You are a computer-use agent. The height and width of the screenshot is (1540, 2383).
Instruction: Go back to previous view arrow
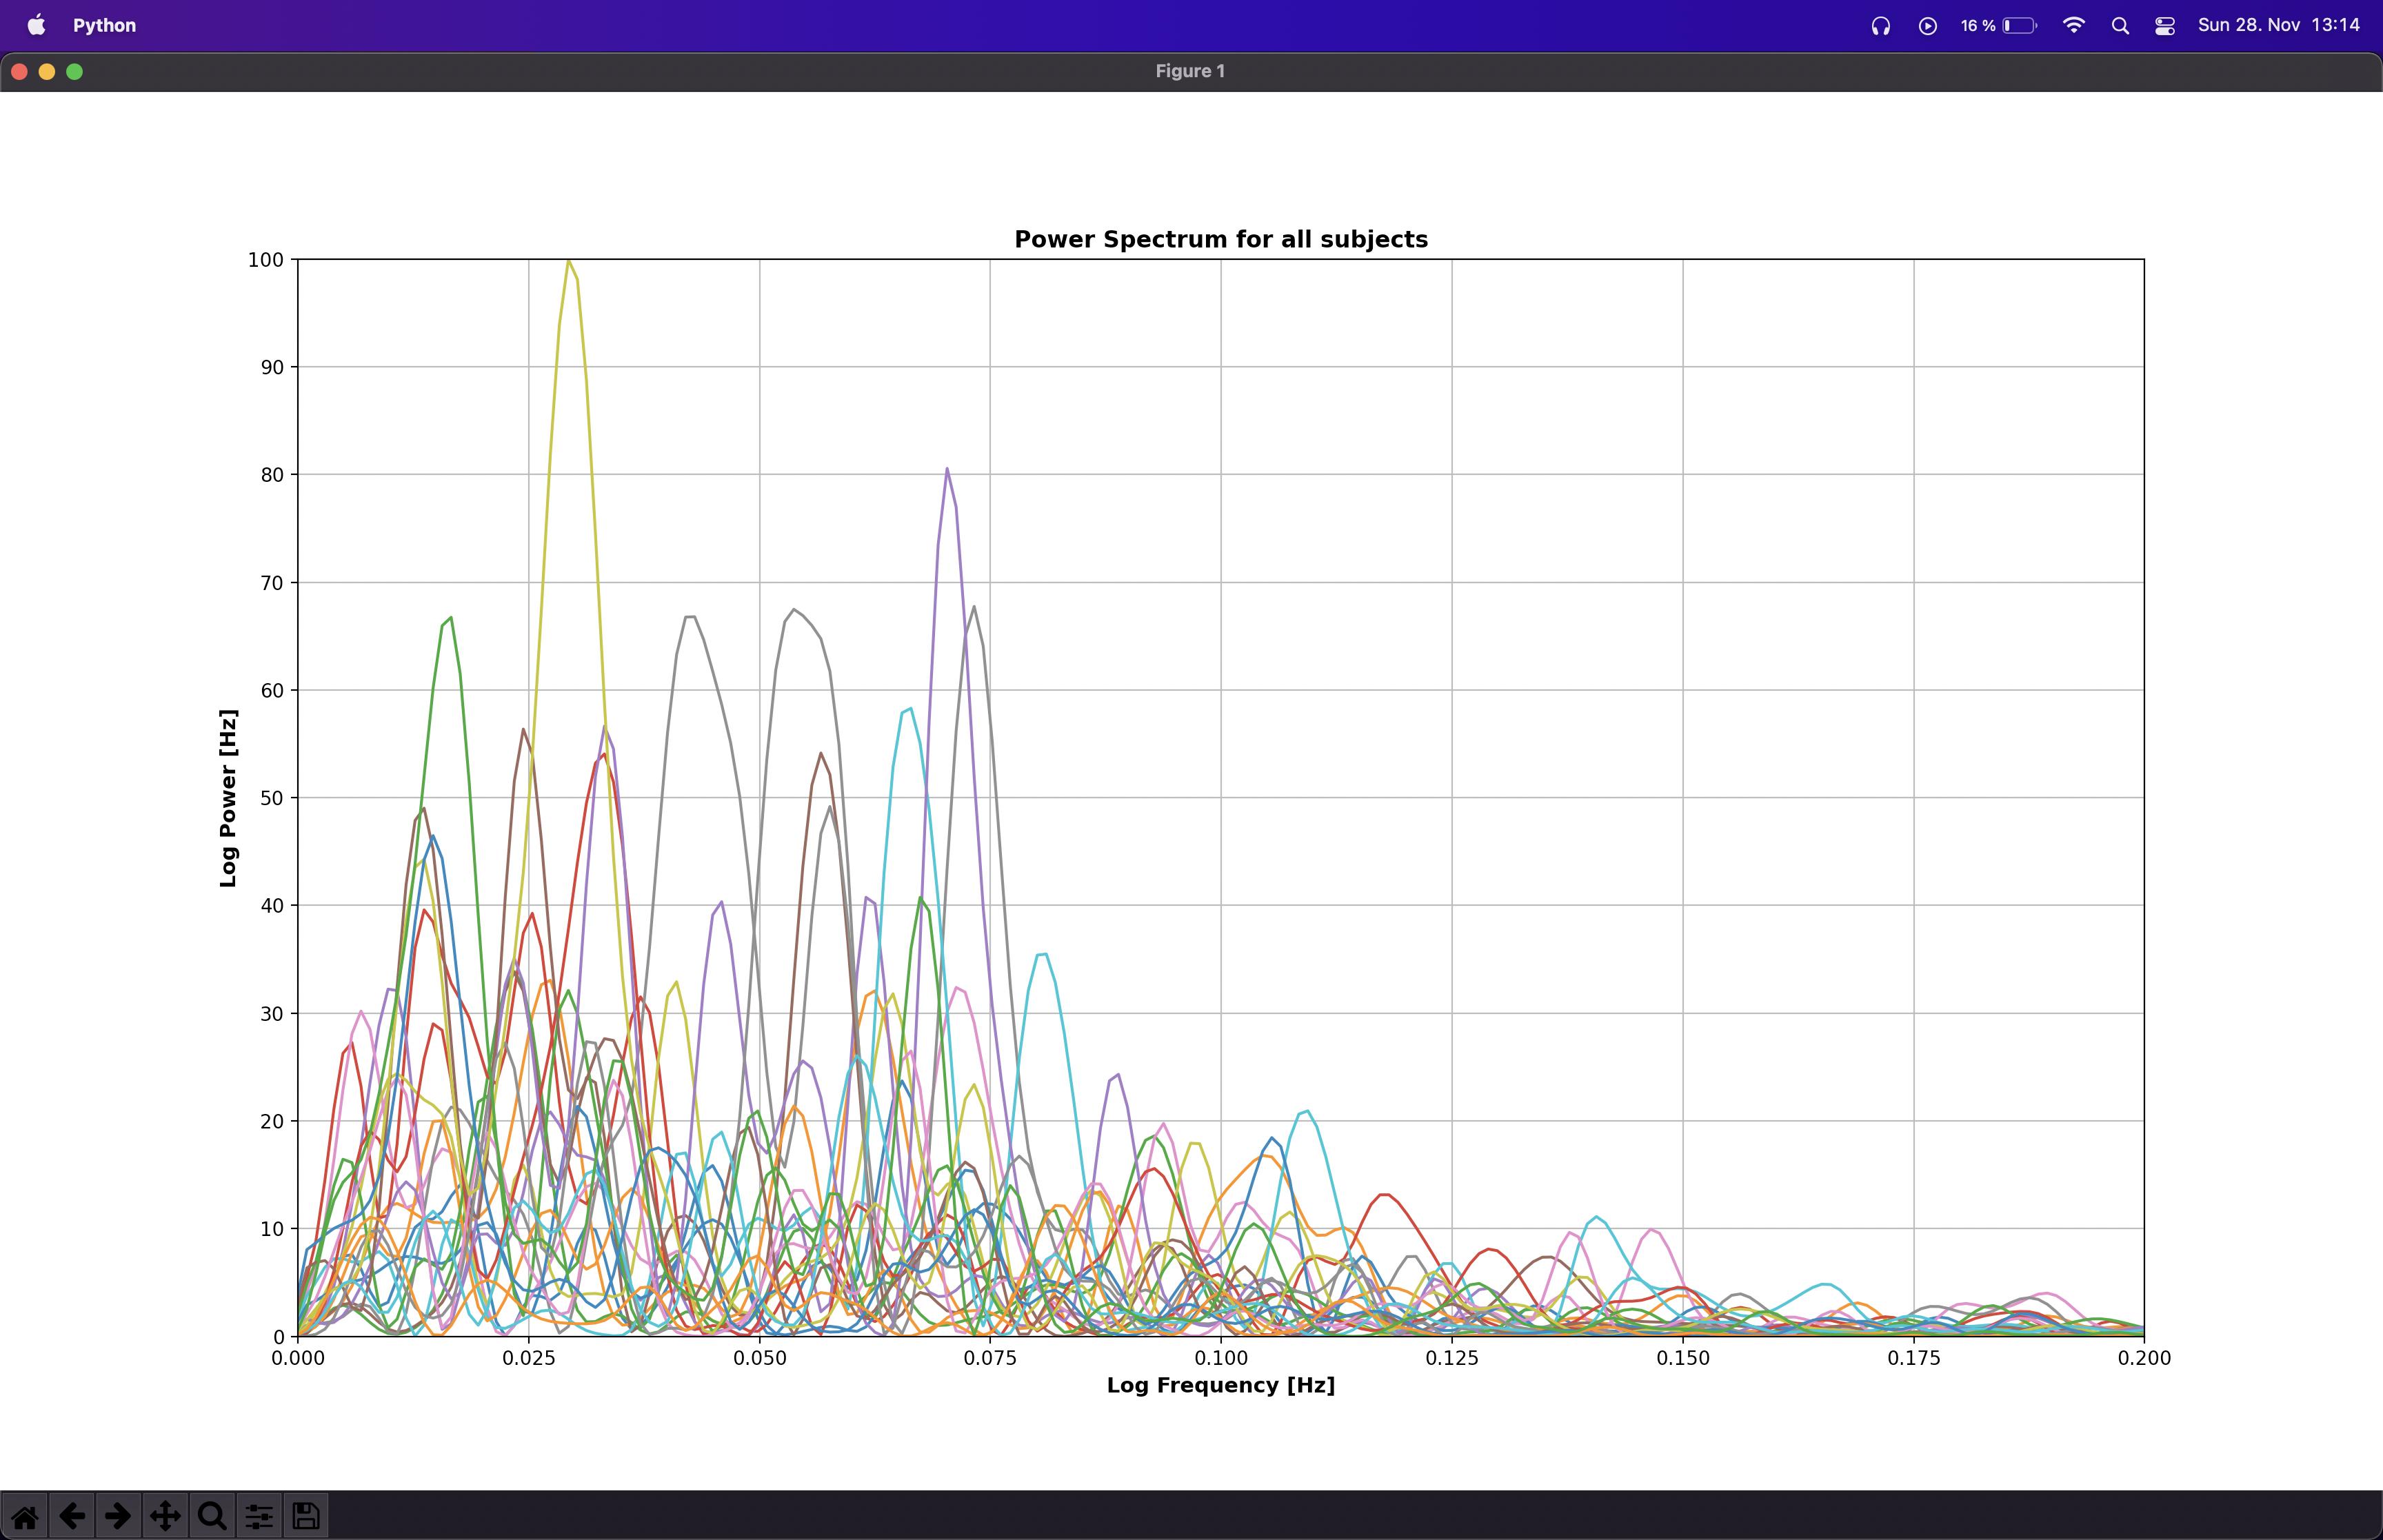[x=71, y=1516]
